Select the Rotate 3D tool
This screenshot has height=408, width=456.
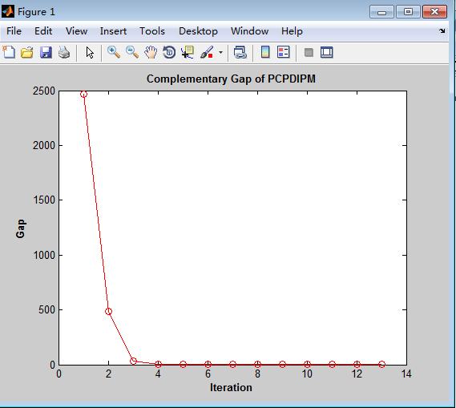coord(169,53)
